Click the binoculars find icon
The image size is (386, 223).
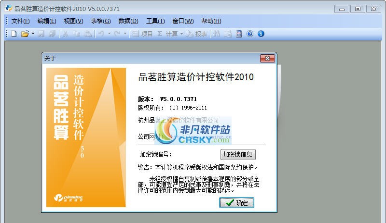click(216, 34)
